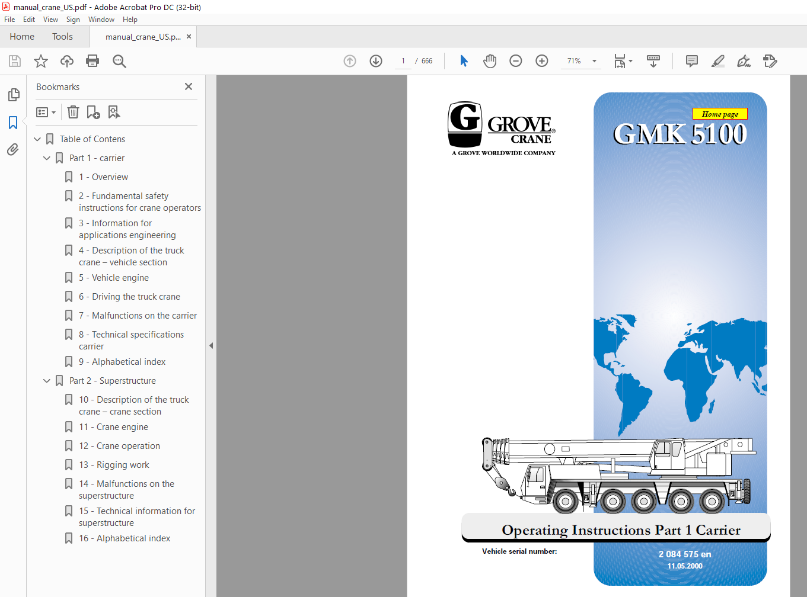
Task: Open the Attachments paperclip panel
Action: 13,150
